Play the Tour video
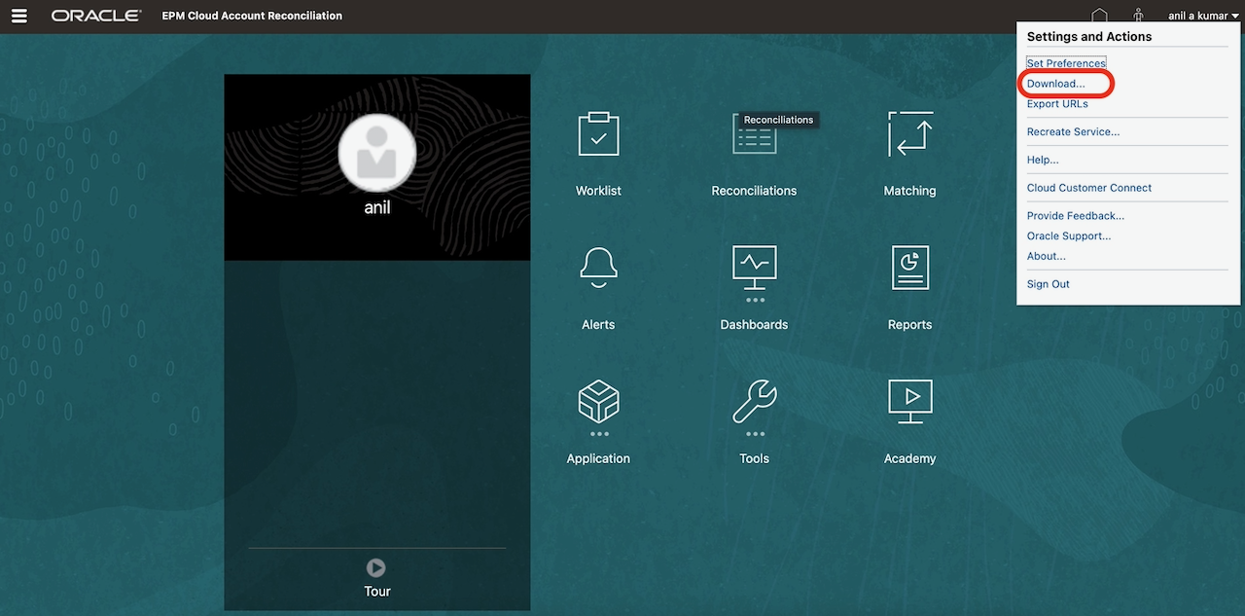 (376, 567)
